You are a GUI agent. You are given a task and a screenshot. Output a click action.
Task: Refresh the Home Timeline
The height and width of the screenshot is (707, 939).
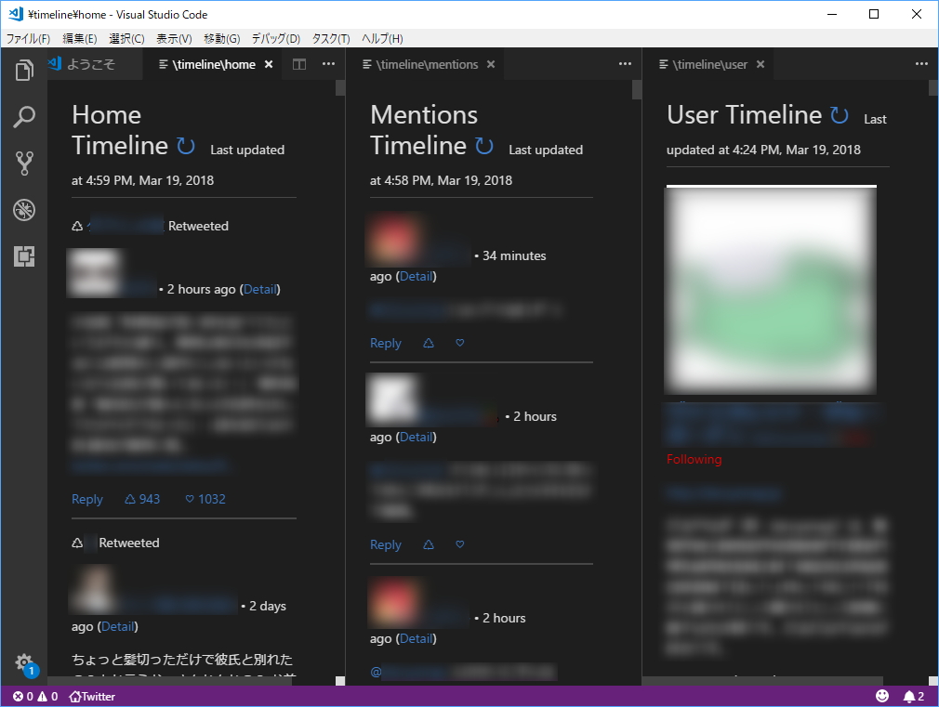coord(185,146)
